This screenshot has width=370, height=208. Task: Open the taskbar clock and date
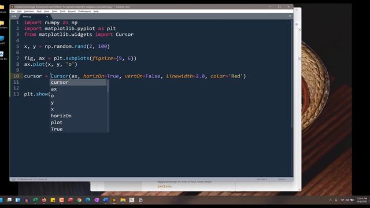(362, 200)
